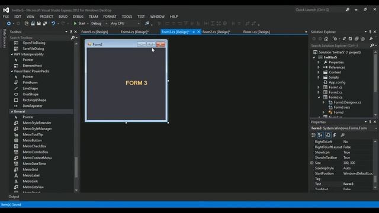Close the Form3.cs [Design] tab
The image size is (379, 213).
198,32
